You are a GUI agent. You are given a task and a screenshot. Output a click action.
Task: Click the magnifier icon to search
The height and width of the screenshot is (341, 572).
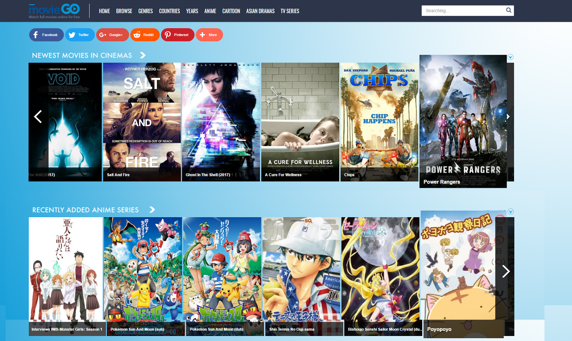(508, 10)
